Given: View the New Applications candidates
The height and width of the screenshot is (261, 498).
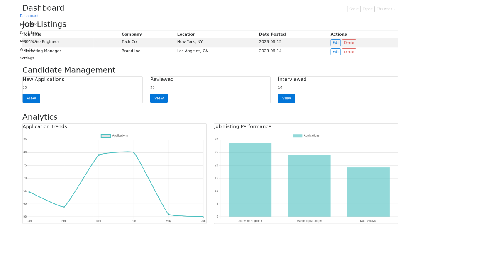Looking at the screenshot, I should click(31, 98).
